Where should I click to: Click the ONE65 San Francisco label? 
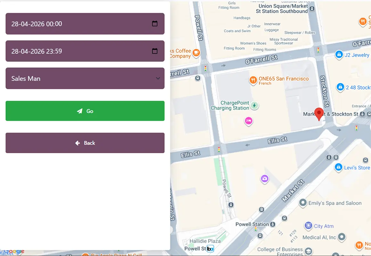tap(284, 79)
